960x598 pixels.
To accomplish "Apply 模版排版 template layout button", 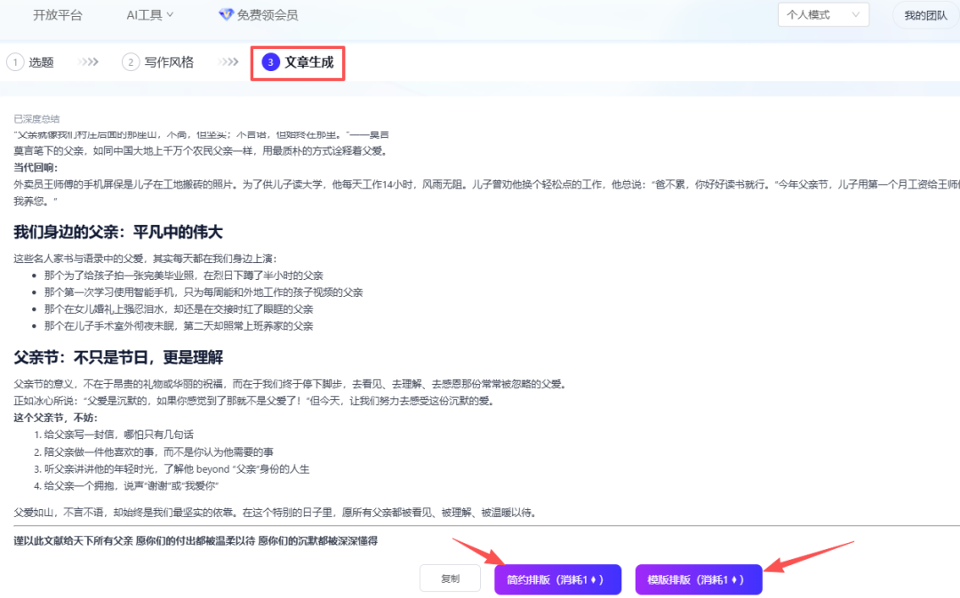I will [699, 579].
